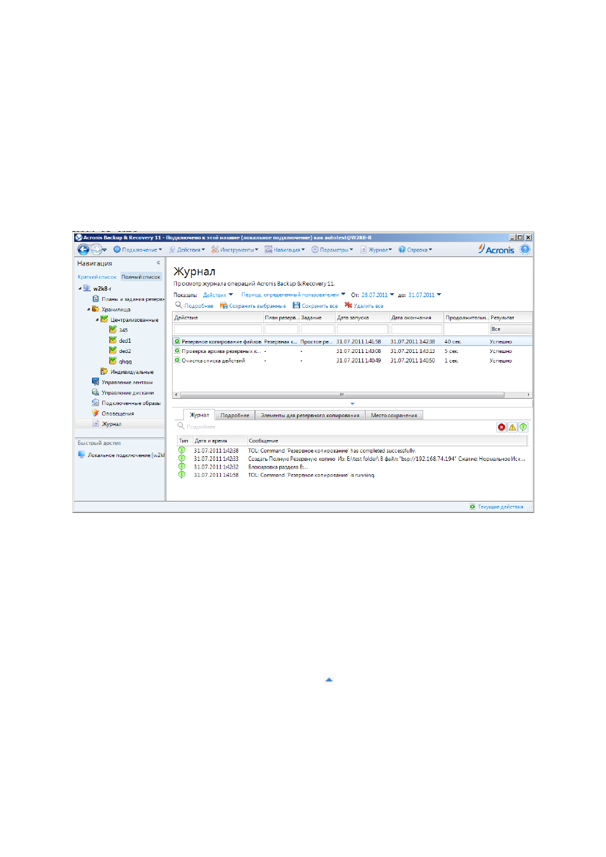
Task: Click the Действие column filter field
Action: (218, 329)
